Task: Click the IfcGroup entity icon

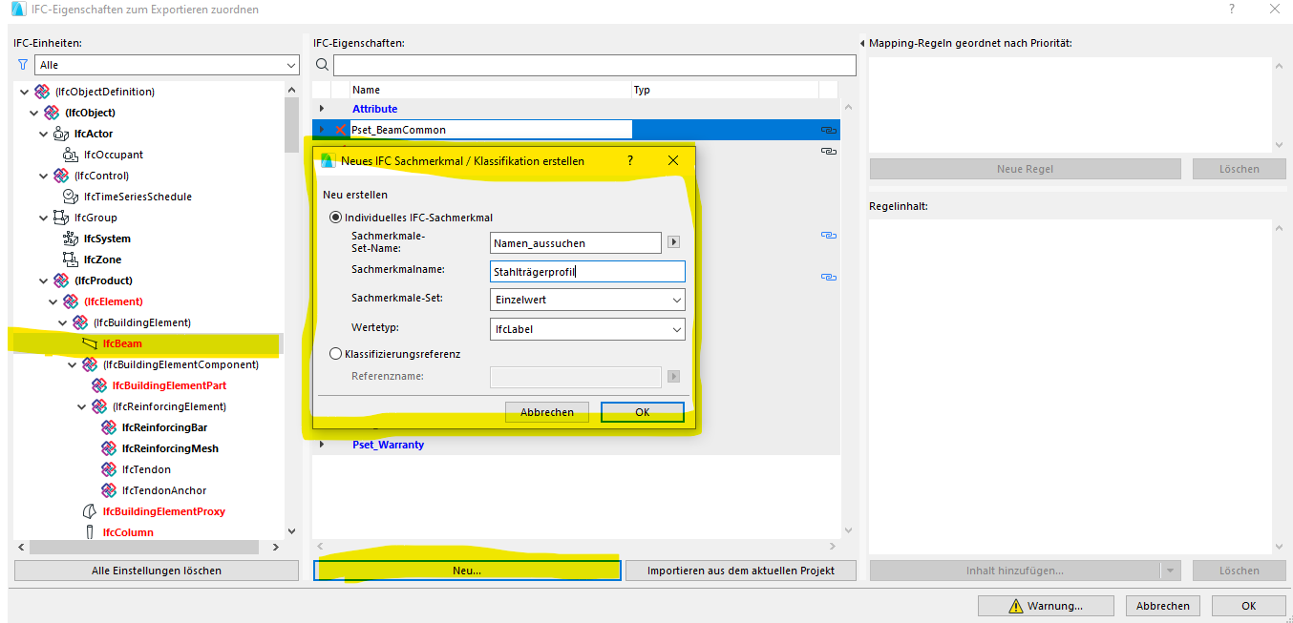Action: (x=61, y=218)
